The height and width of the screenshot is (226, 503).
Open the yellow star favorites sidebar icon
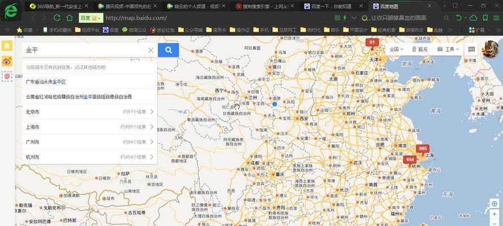(7, 45)
